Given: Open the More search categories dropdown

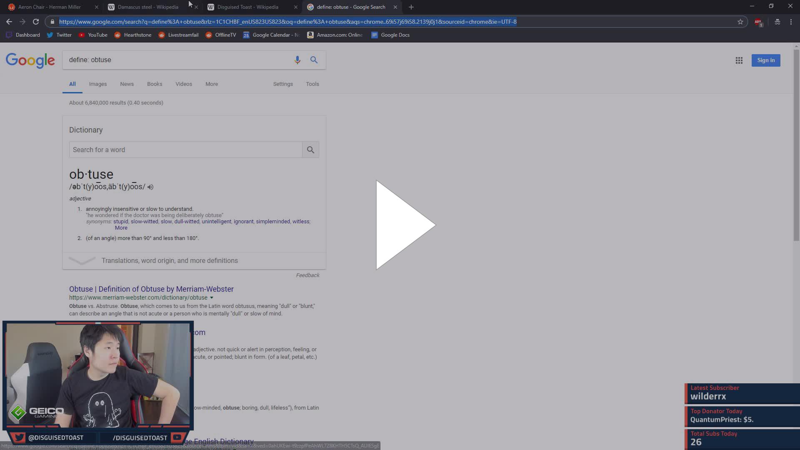Looking at the screenshot, I should pyautogui.click(x=211, y=84).
